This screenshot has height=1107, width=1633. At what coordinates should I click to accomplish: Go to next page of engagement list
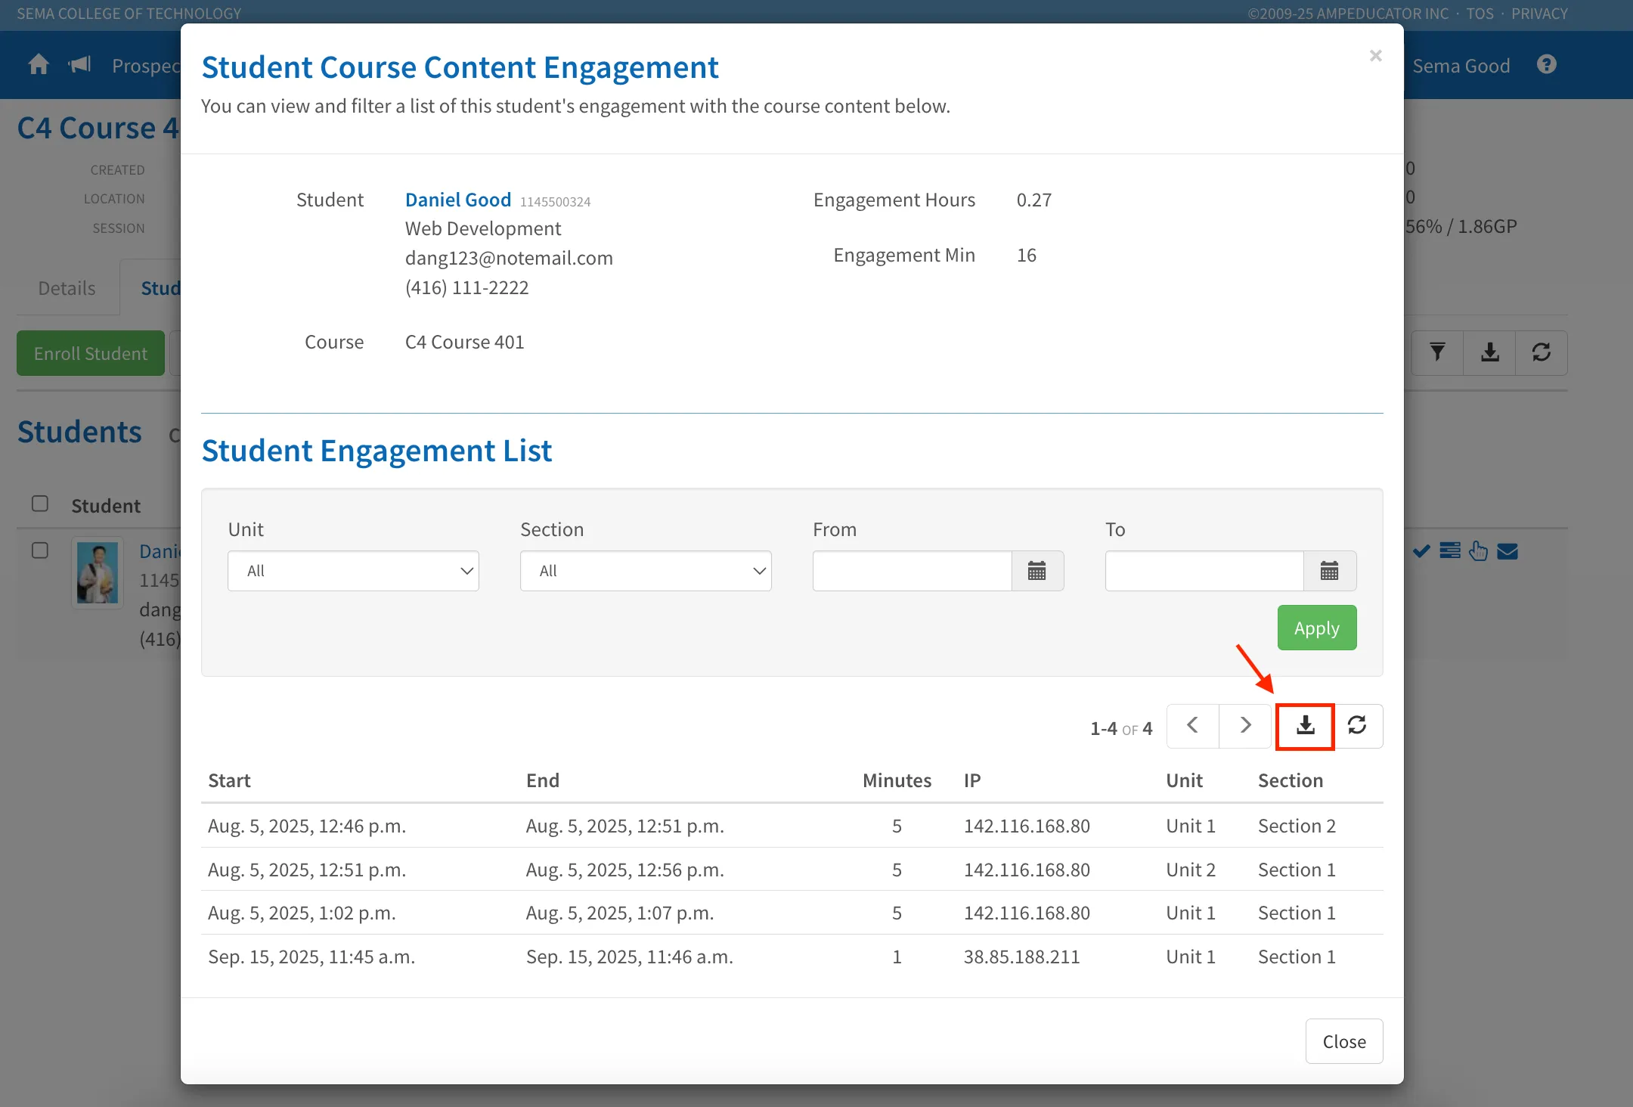point(1245,726)
